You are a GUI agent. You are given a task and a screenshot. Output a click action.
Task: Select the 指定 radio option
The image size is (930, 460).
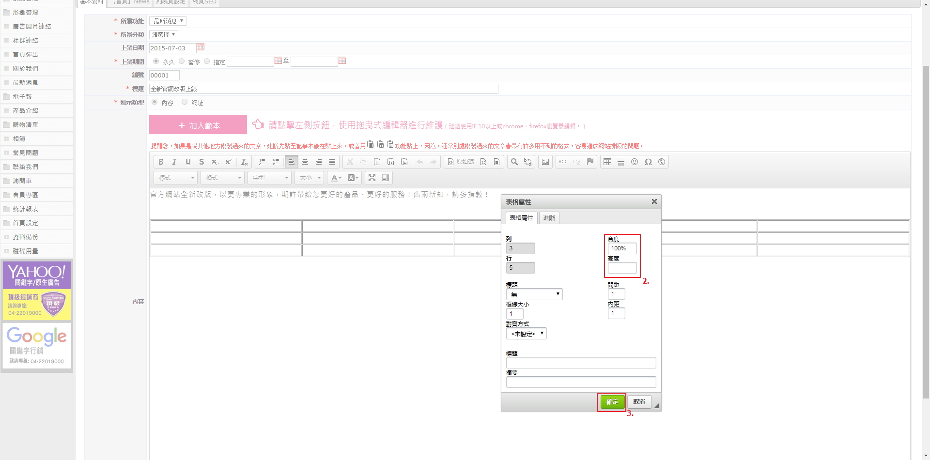point(207,61)
